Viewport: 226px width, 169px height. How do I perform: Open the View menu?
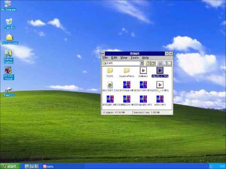point(124,58)
